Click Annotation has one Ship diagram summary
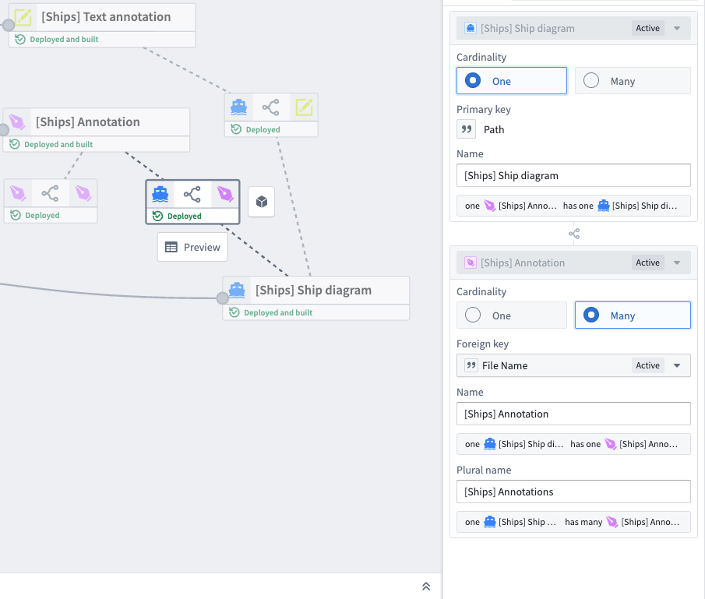 pos(573,206)
